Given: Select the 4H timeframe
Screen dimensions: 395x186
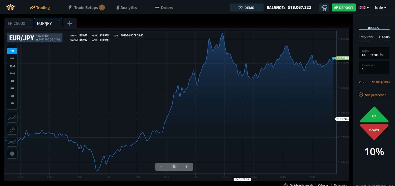Looking at the screenshot, I should tap(12, 88).
